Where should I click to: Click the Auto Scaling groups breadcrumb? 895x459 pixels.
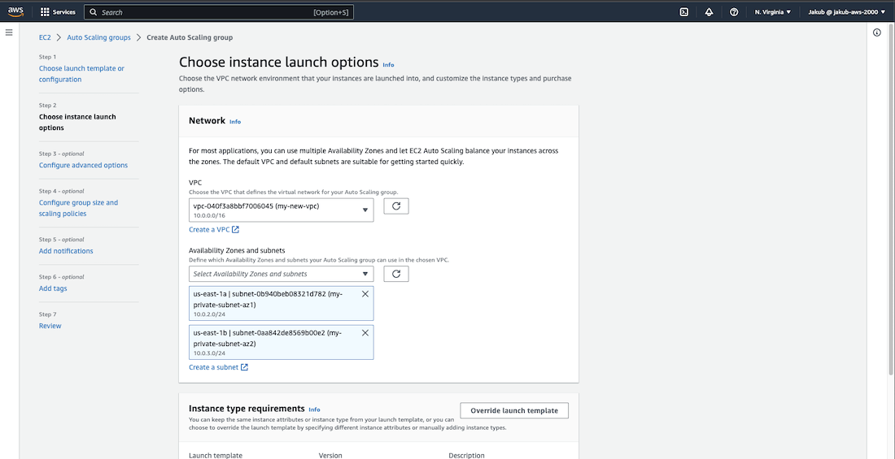98,37
